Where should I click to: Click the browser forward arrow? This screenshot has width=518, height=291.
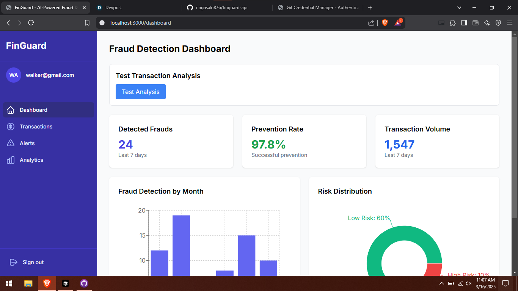point(20,23)
